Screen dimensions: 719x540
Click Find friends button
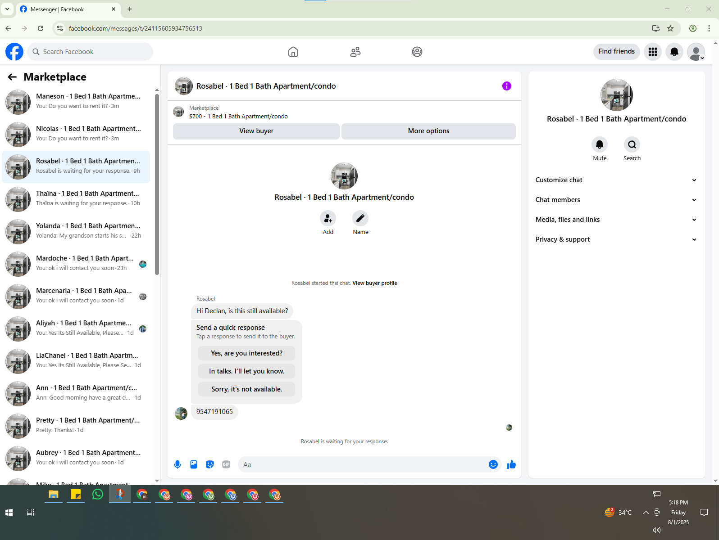[x=617, y=52]
